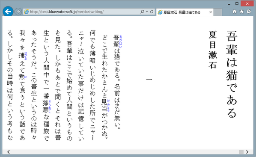Open Favorites with the star icon
The height and width of the screenshot is (157, 256).
point(241,12)
